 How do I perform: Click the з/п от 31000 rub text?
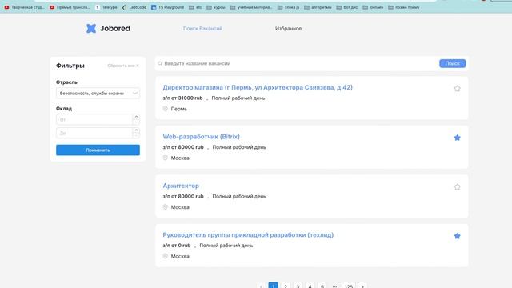point(183,98)
